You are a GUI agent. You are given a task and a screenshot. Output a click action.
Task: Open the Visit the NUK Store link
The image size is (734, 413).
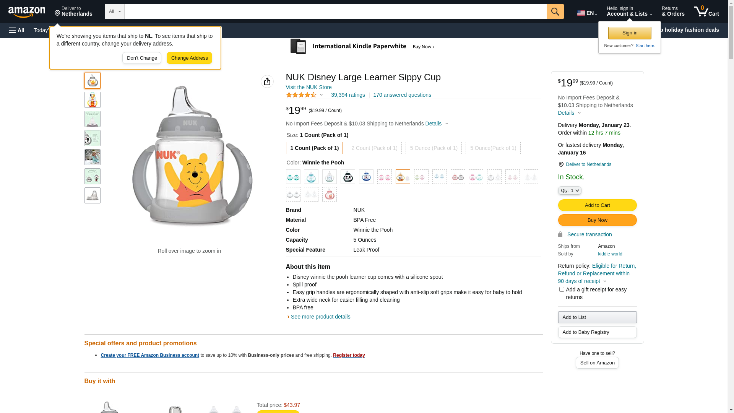309,87
